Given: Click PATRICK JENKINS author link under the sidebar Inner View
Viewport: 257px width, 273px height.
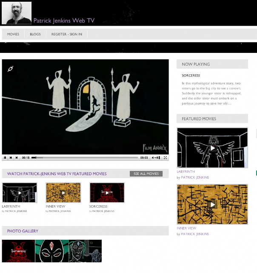Looking at the screenshot, I should [x=195, y=234].
